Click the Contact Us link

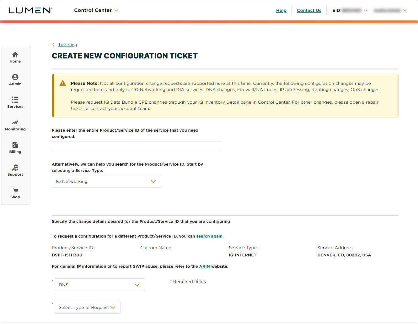pyautogui.click(x=309, y=10)
